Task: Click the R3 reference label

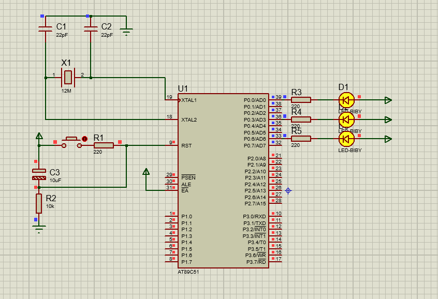Action: coord(296,92)
